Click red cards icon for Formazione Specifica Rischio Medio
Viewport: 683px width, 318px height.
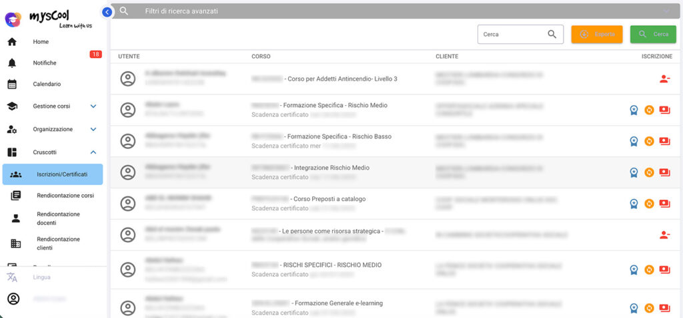coord(665,110)
